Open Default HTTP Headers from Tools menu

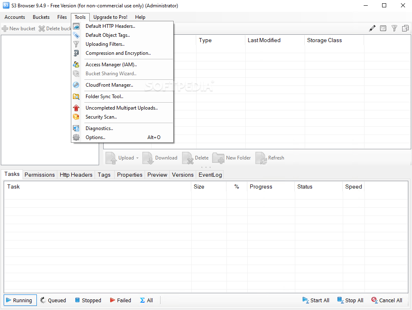coord(122,26)
